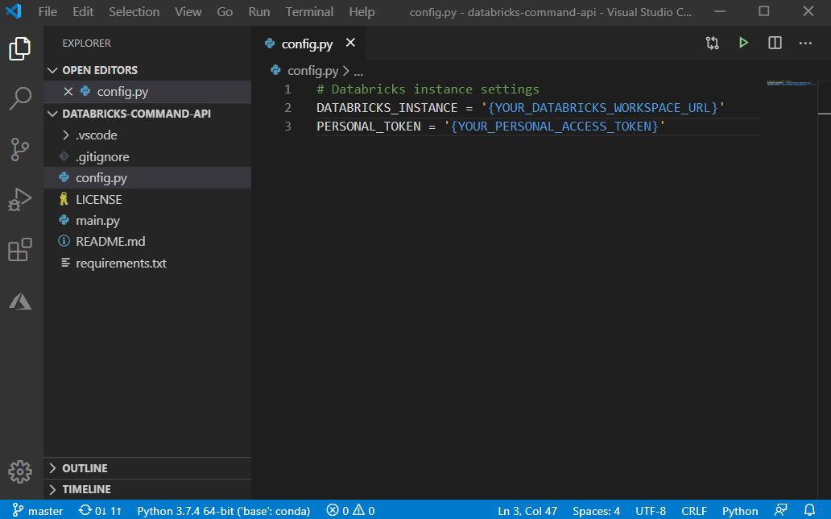Open the Edit menu
831x519 pixels.
click(x=83, y=11)
